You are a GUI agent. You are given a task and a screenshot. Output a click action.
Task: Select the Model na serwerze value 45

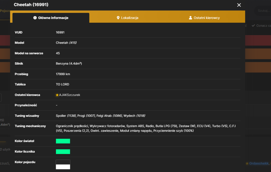click(x=58, y=53)
